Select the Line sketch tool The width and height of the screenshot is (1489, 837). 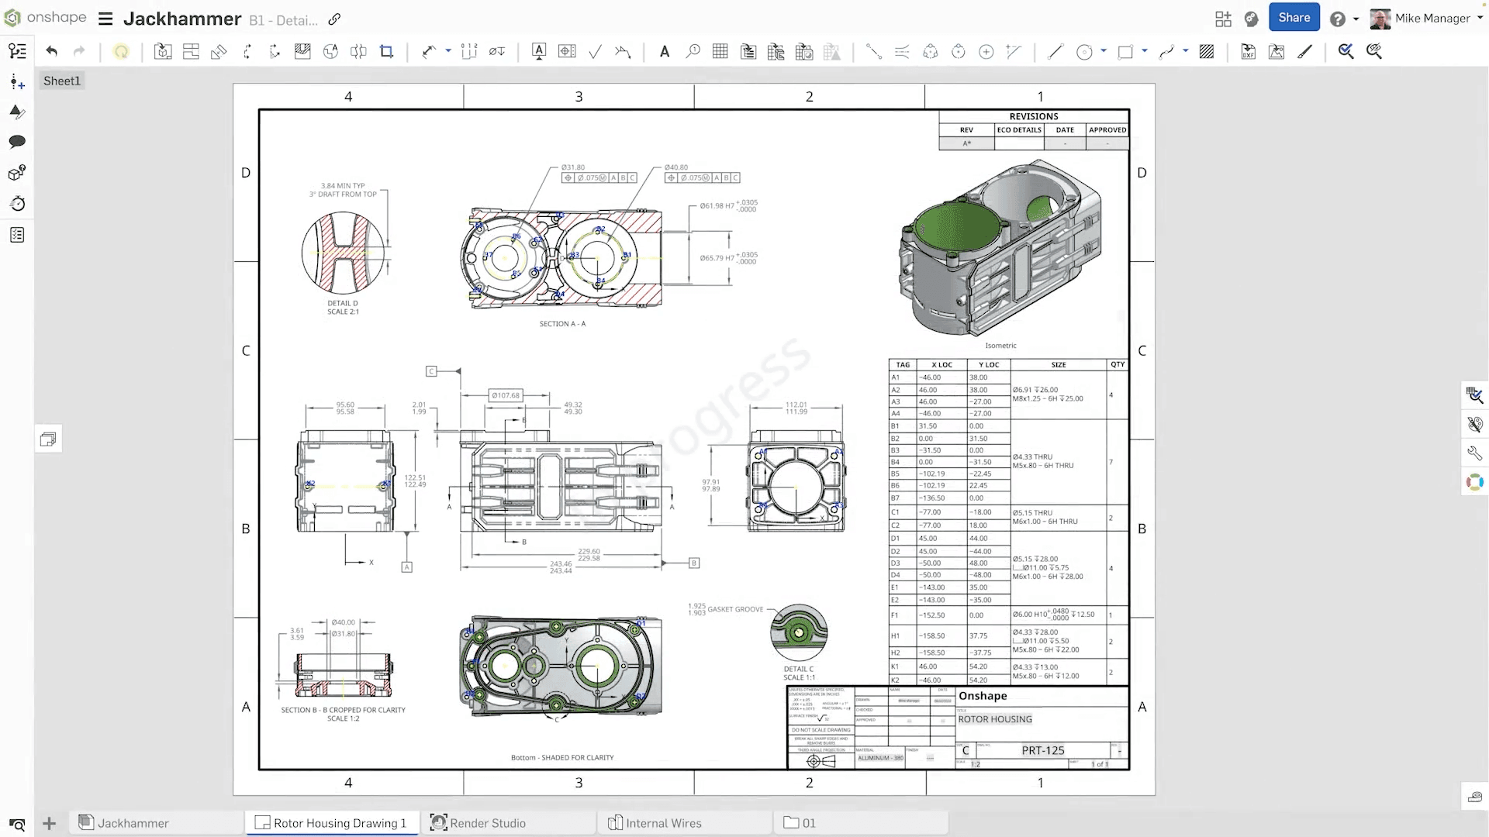pos(1055,51)
